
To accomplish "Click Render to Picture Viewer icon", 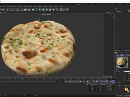I will pyautogui.click(x=25, y=9).
